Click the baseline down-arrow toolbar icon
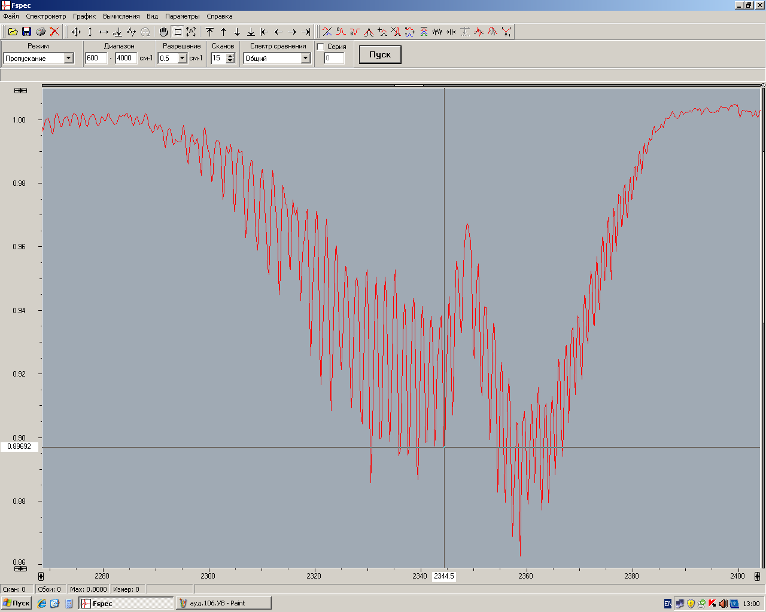Image resolution: width=766 pixels, height=612 pixels. point(117,32)
